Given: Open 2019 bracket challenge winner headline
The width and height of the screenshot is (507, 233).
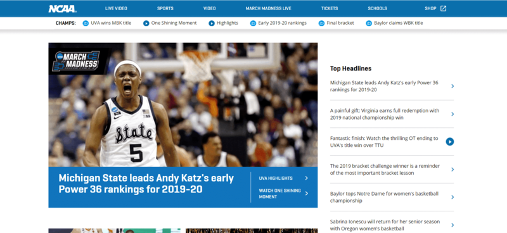Looking at the screenshot, I should click(385, 169).
